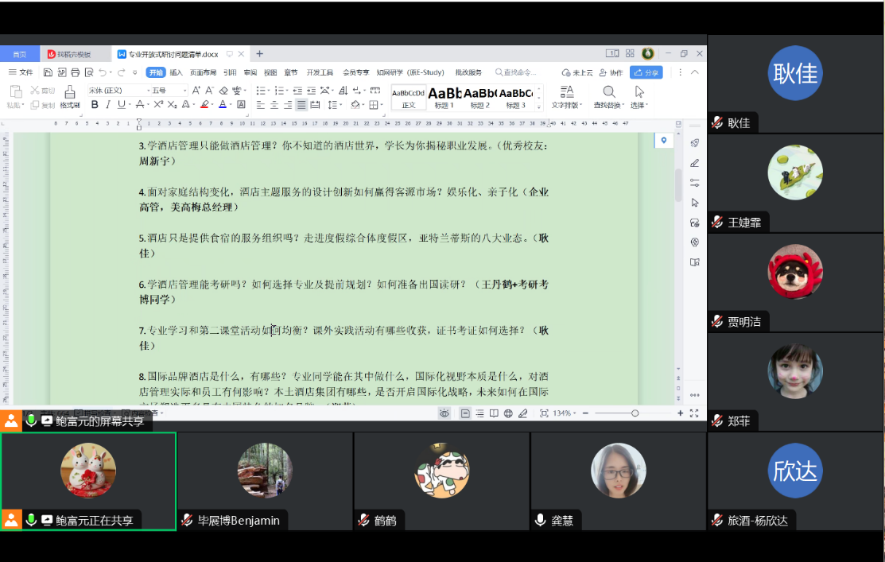Decrease paragraph indent

click(x=297, y=91)
